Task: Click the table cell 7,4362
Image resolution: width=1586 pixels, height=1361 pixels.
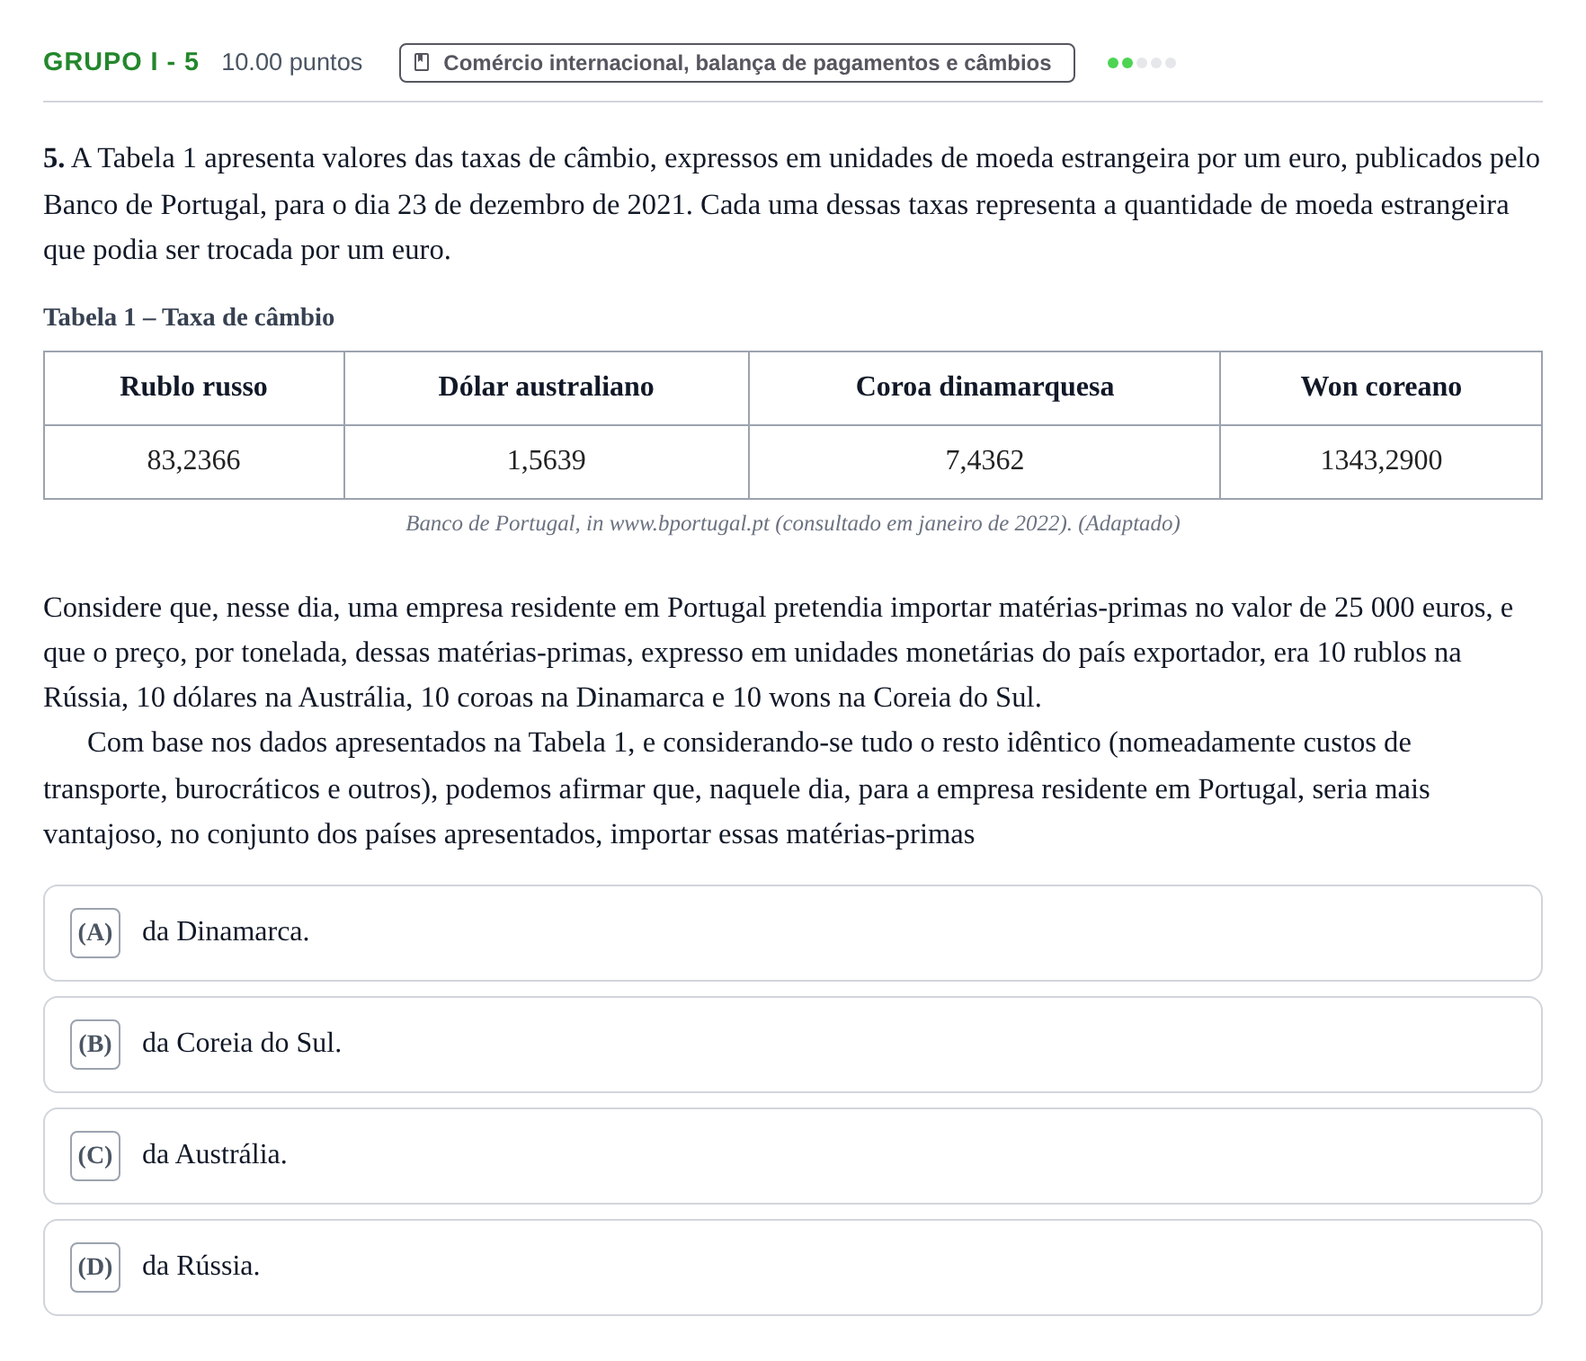Action: coord(985,461)
